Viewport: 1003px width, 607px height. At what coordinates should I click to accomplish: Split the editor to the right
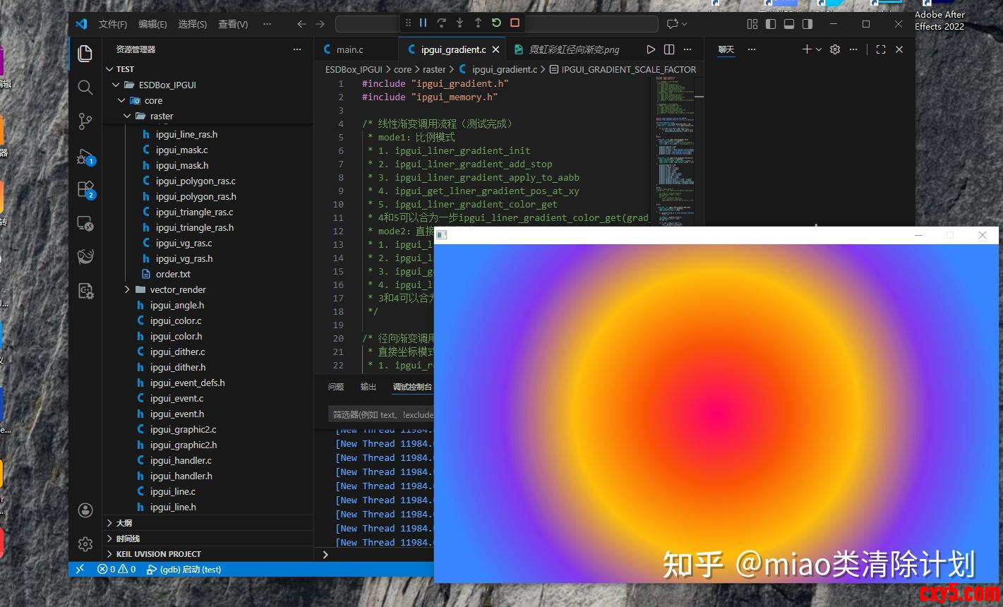click(x=669, y=49)
